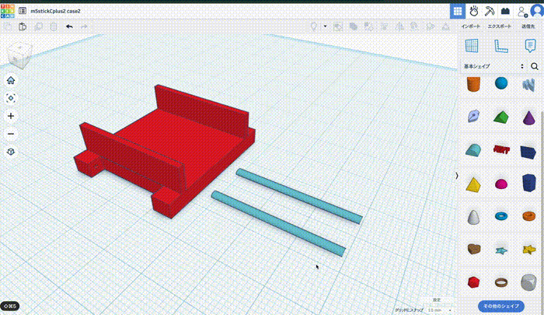Viewport: 544px width, 315px height.
Task: Click the undo arrow
Action: coord(69,26)
